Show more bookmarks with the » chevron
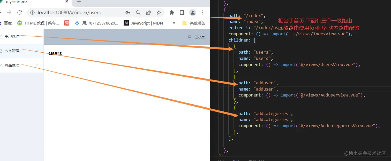391x161 pixels. [174, 23]
